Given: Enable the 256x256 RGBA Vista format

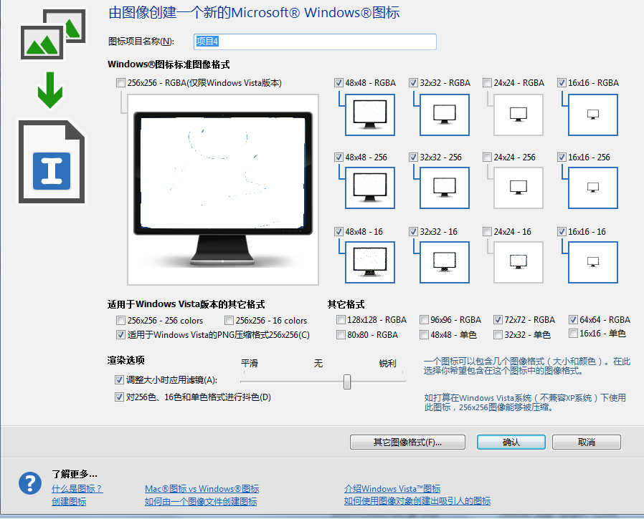Looking at the screenshot, I should 120,83.
